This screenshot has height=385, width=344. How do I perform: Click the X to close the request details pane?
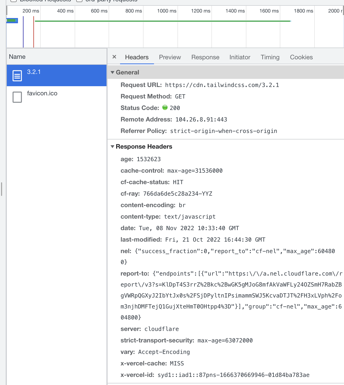tap(114, 57)
